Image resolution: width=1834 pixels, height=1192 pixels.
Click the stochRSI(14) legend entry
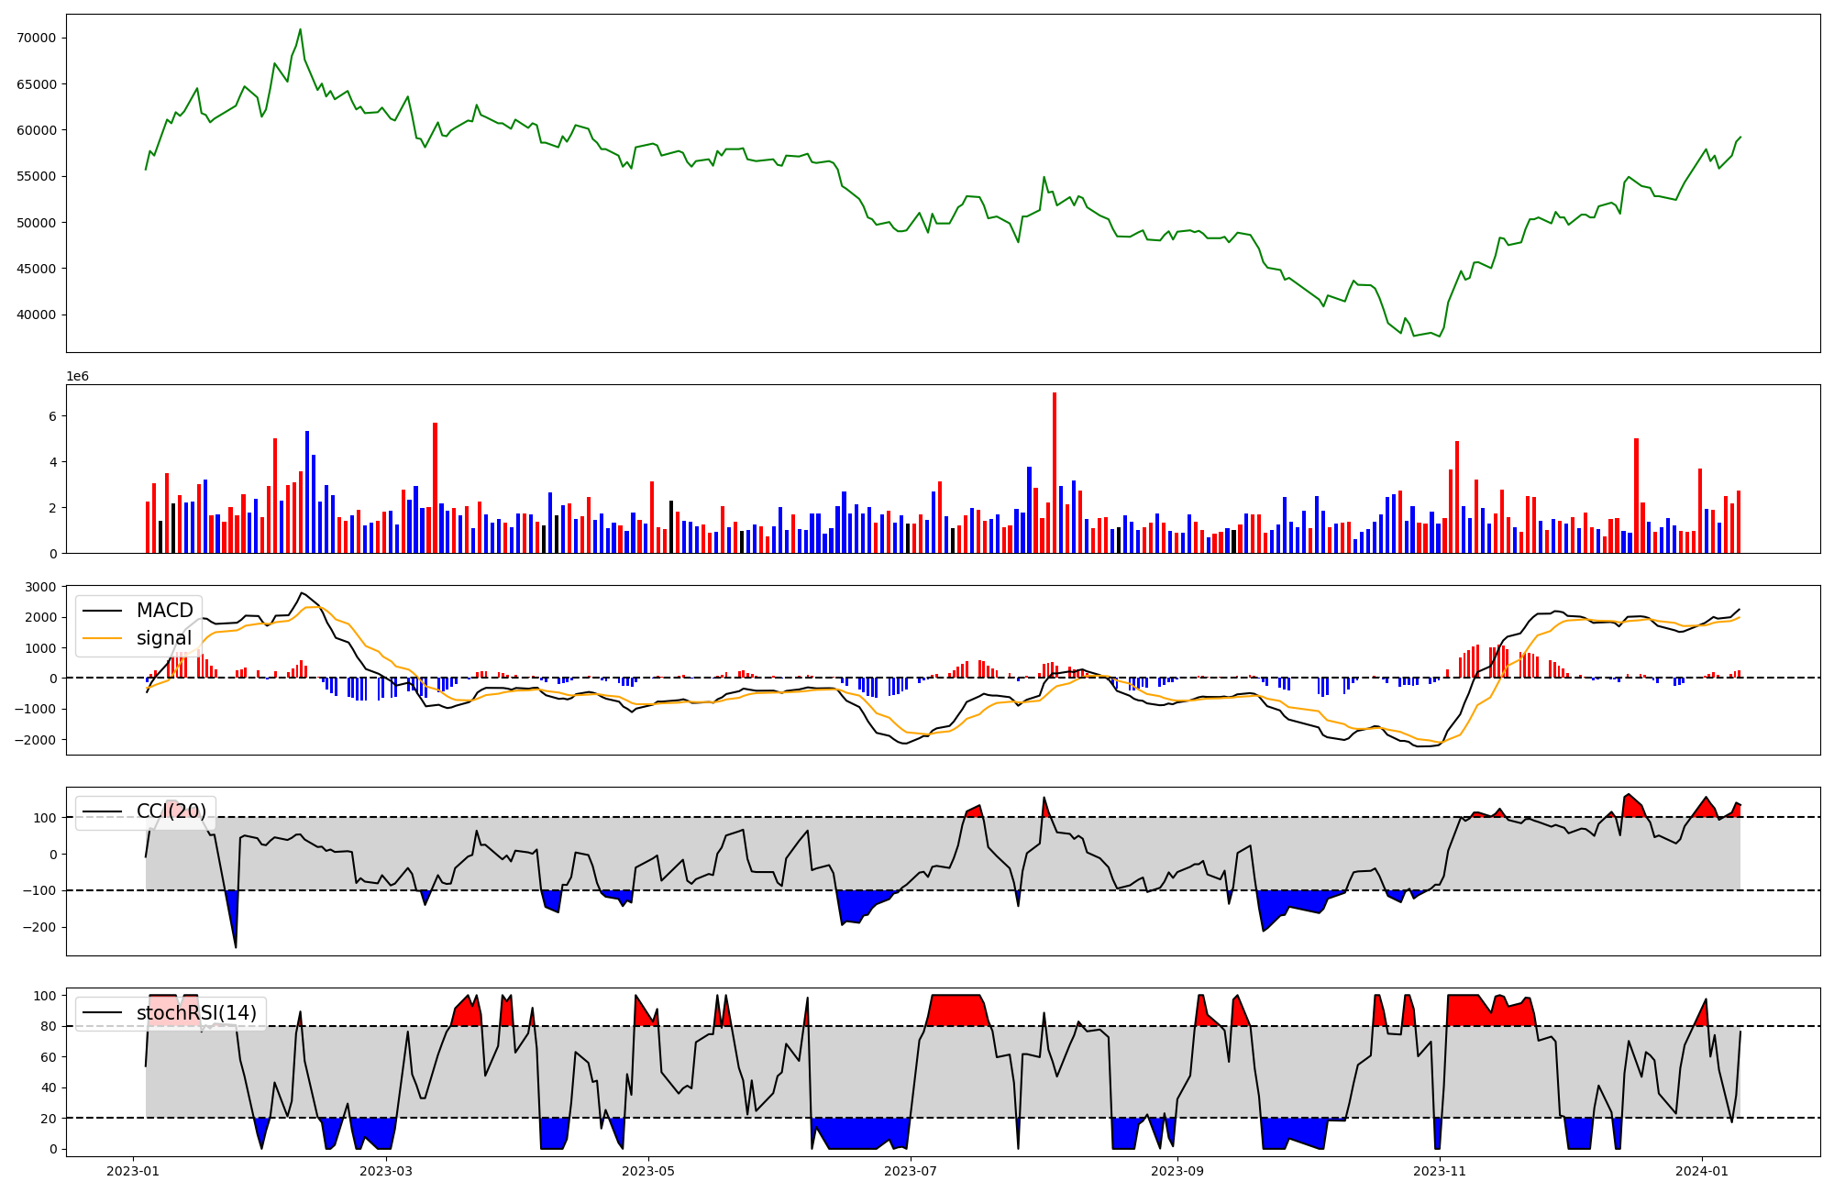pyautogui.click(x=196, y=1013)
